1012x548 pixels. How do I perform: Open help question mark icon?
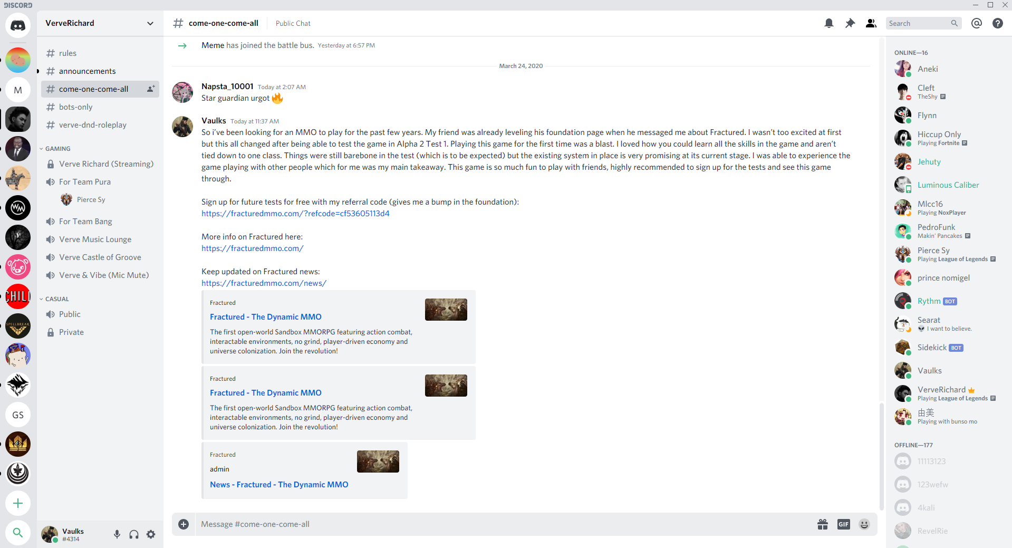[x=998, y=23]
